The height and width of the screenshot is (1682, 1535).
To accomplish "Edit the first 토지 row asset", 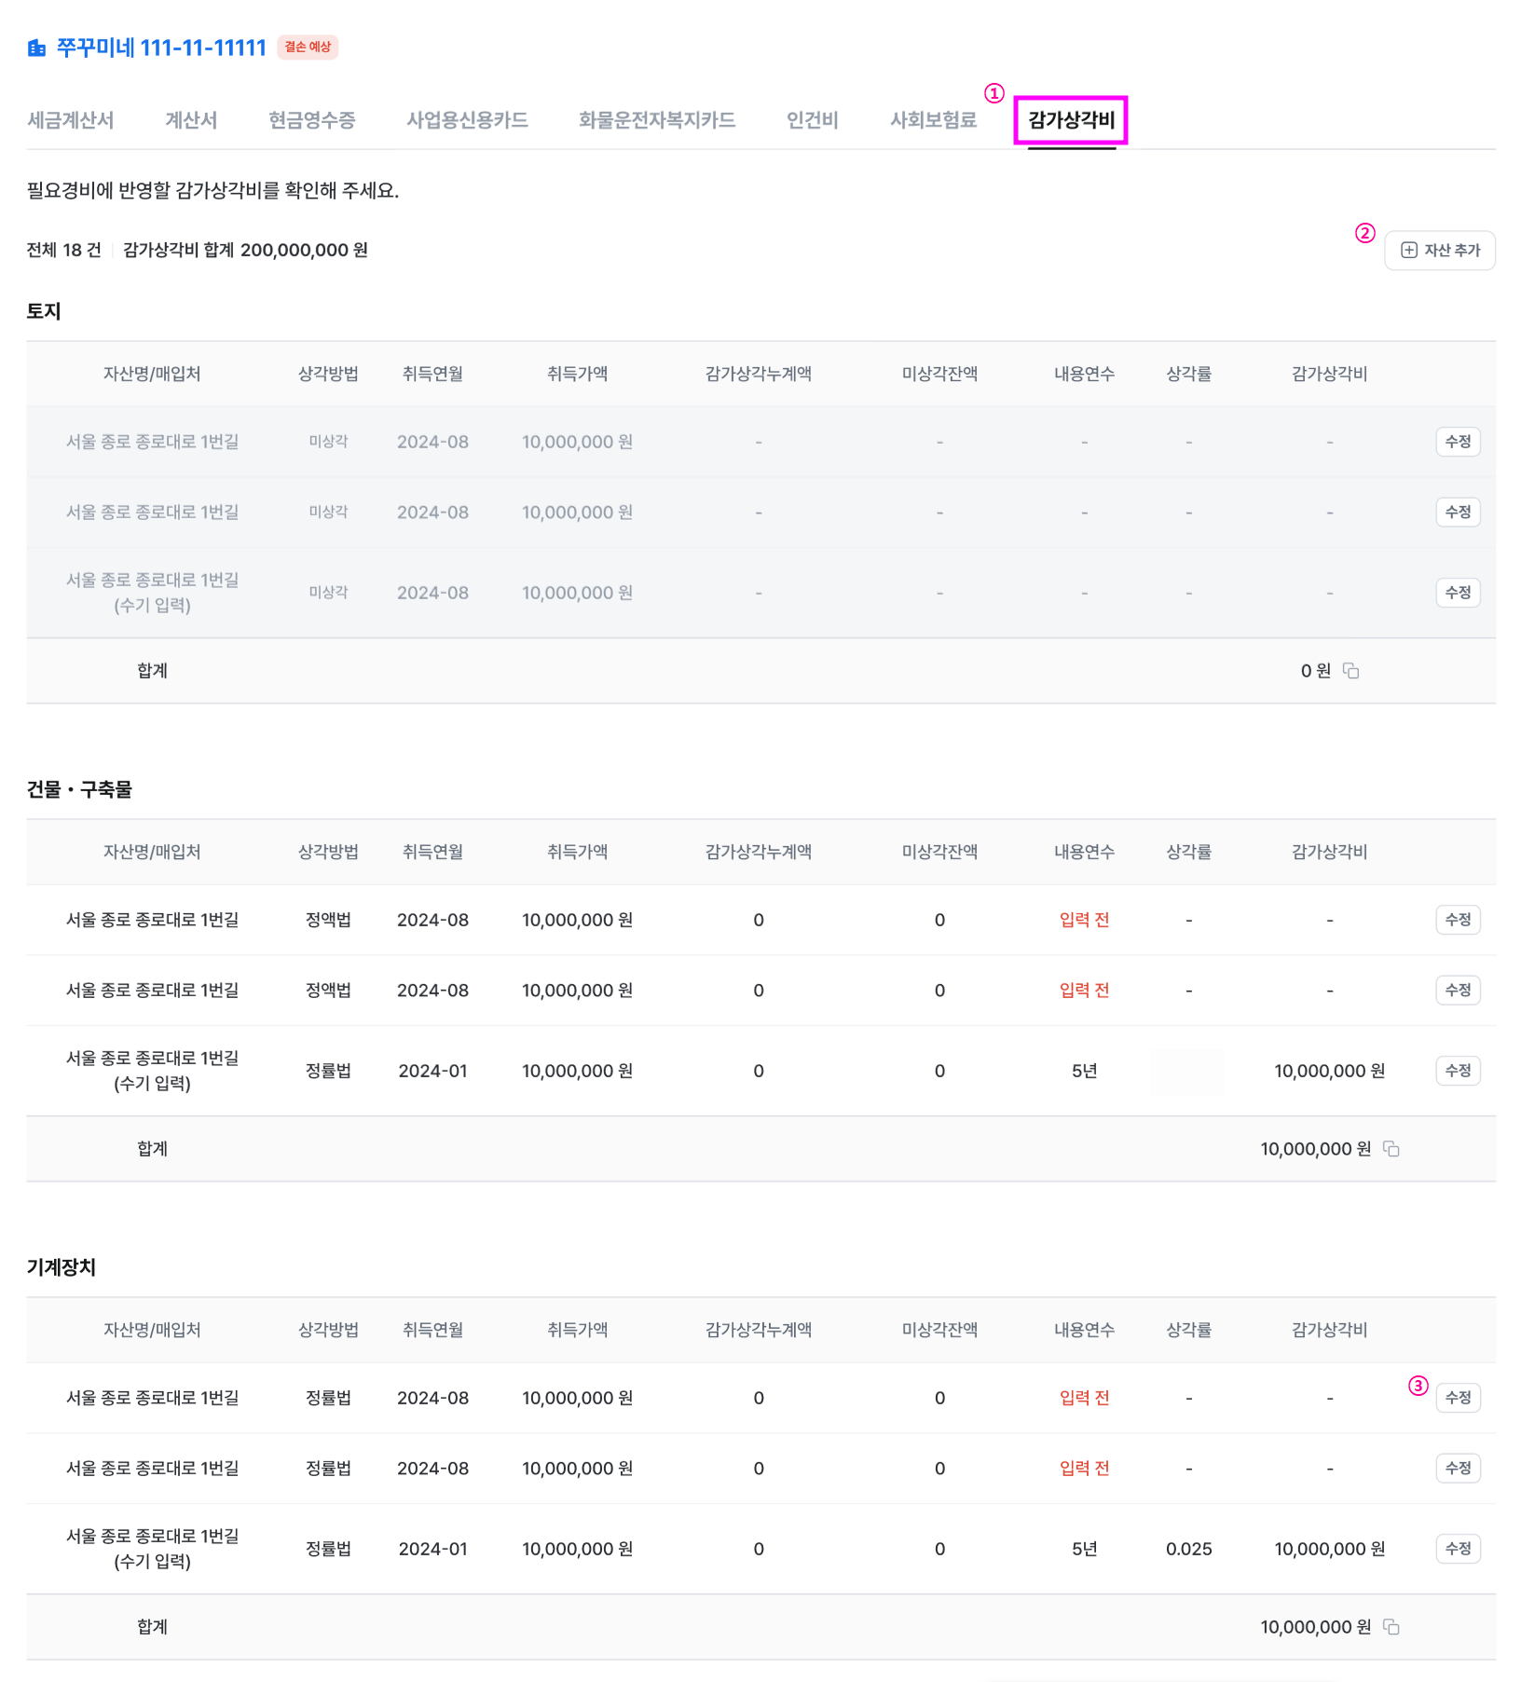I will tap(1458, 442).
